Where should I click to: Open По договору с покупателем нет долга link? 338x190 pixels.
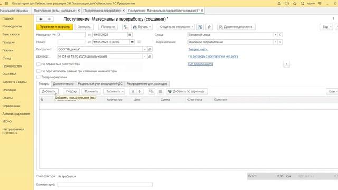point(213,56)
